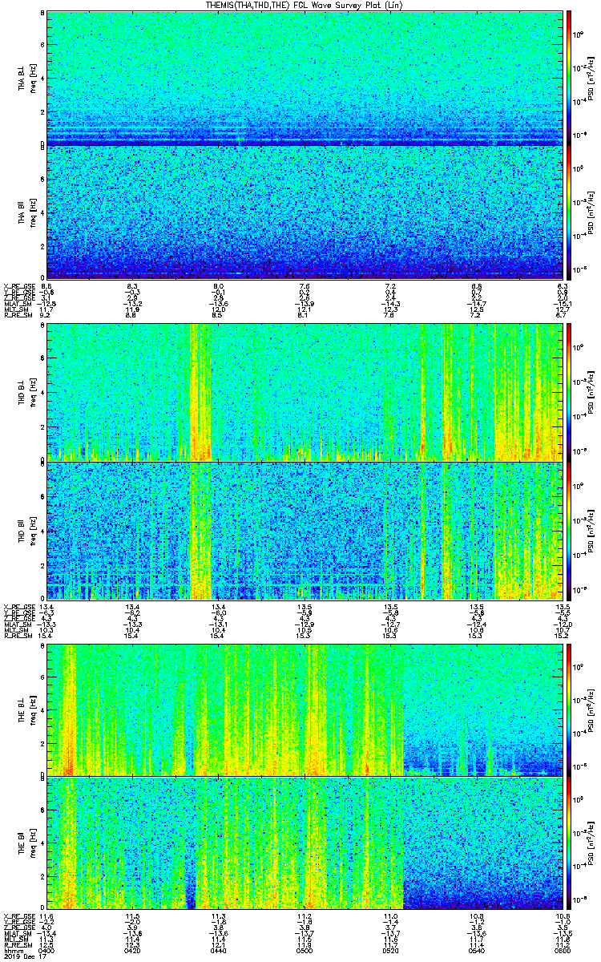Click the THE B-perpendicular PSD color bar

(x=569, y=709)
